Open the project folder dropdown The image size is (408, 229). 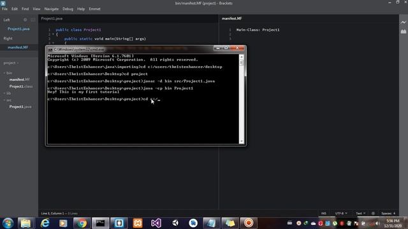(x=11, y=63)
